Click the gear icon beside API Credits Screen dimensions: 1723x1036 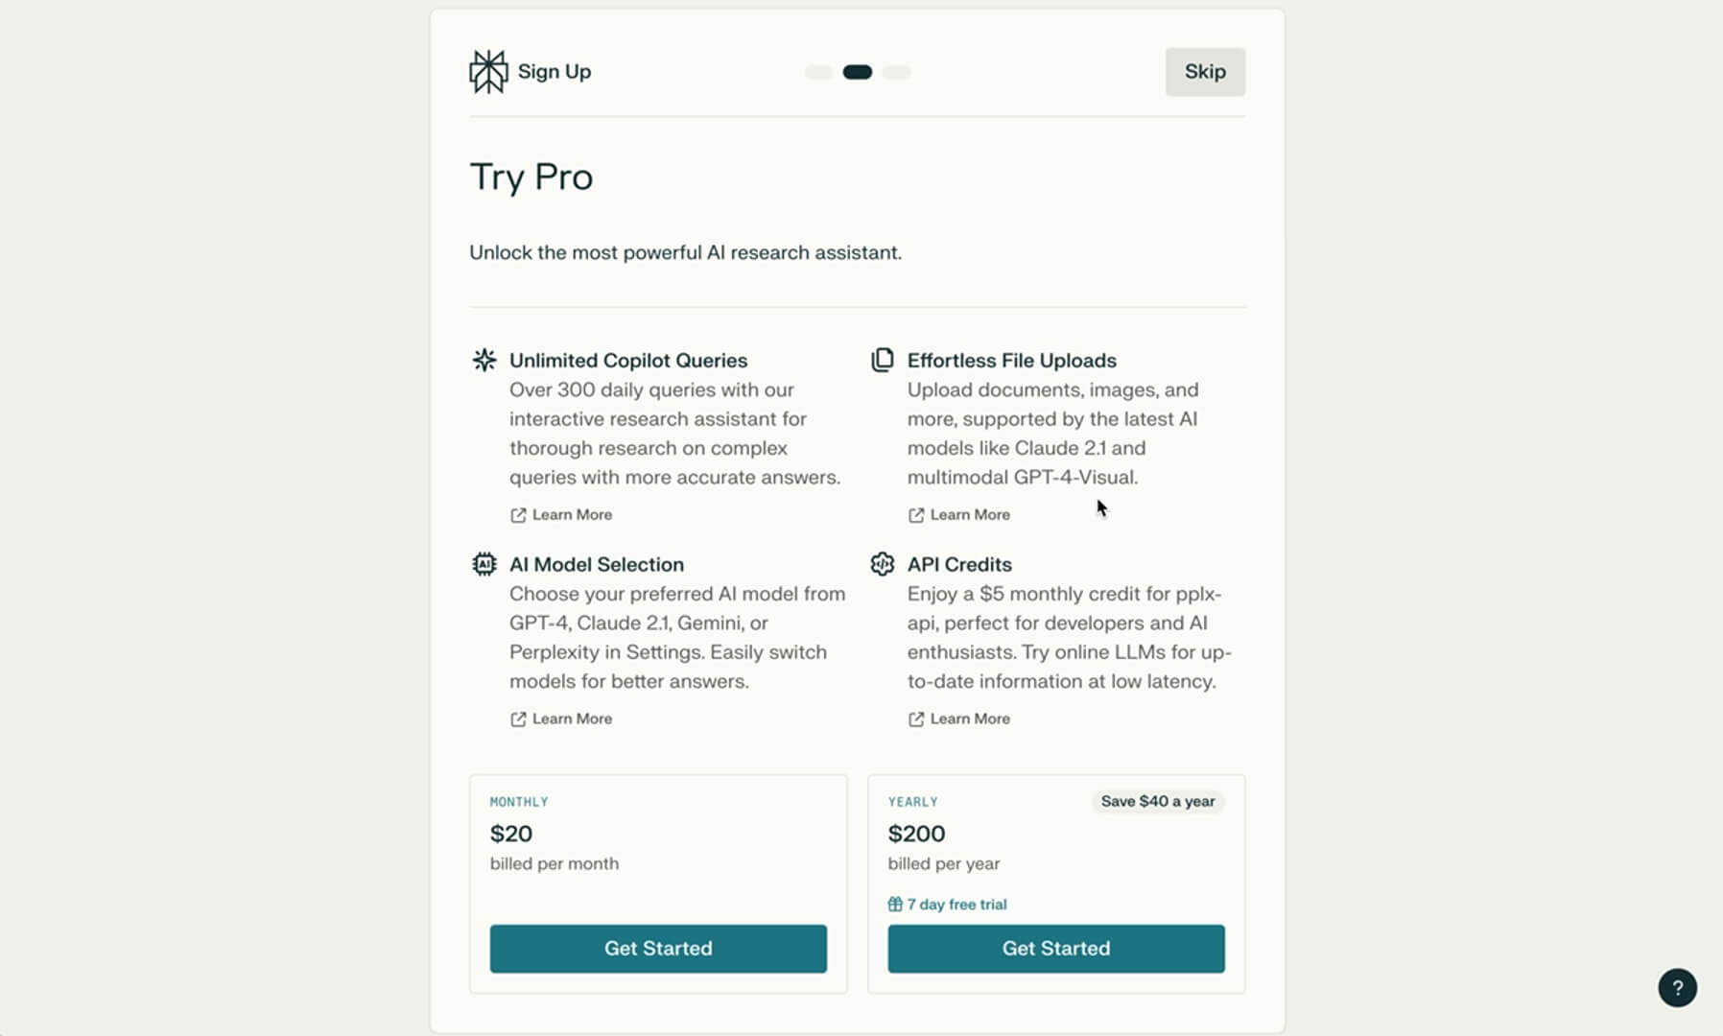click(884, 564)
